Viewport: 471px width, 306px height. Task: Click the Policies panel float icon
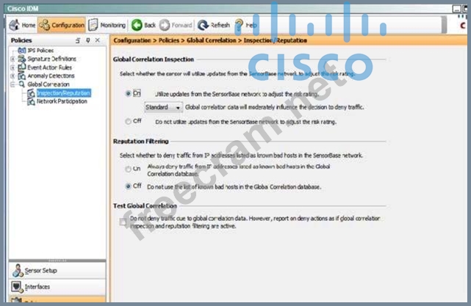click(x=78, y=40)
